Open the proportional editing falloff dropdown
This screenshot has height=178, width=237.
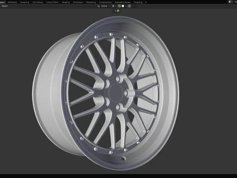[x=134, y=6]
